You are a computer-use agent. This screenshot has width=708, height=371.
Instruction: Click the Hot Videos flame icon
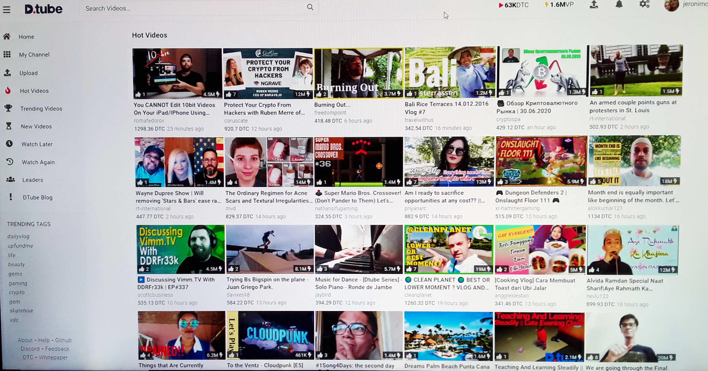tap(8, 90)
